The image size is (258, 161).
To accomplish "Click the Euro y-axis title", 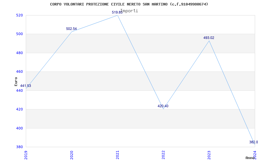I will tap(16, 81).
